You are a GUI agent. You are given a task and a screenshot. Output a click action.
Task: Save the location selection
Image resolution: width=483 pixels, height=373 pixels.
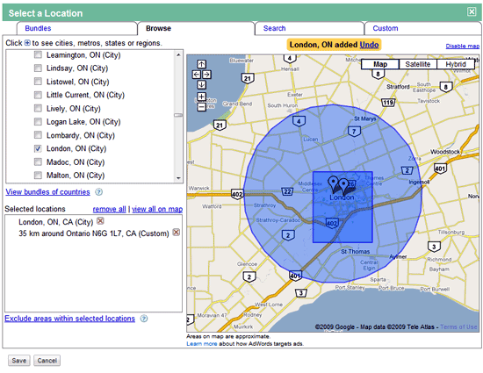click(x=19, y=361)
